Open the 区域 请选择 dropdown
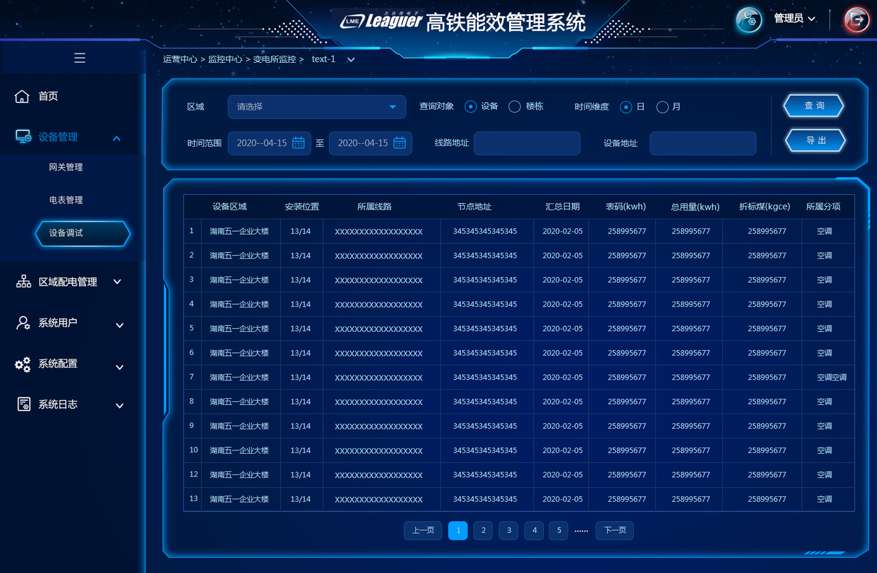 click(317, 107)
